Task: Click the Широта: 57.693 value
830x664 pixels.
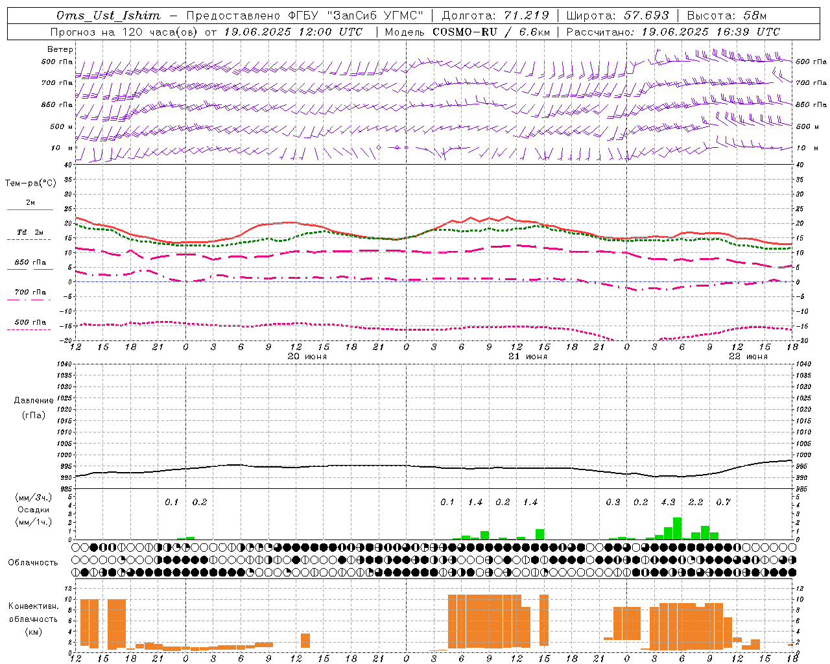Action: tap(617, 16)
